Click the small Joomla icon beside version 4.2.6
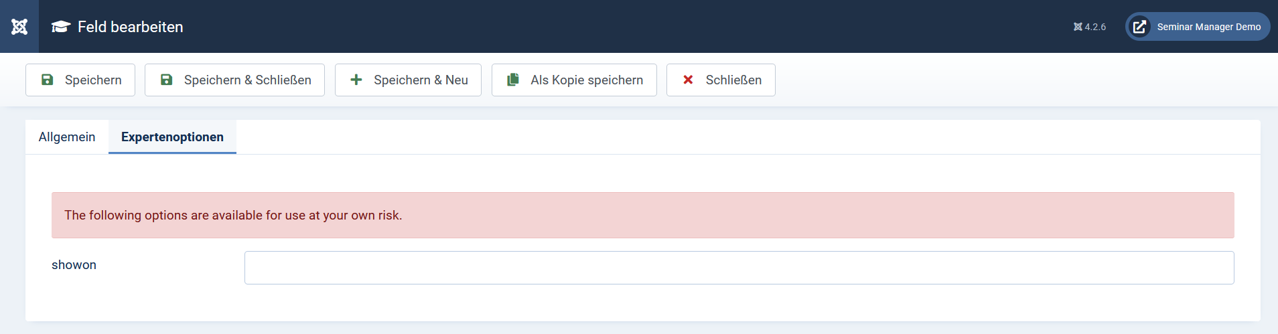1278x334 pixels. pos(1078,27)
